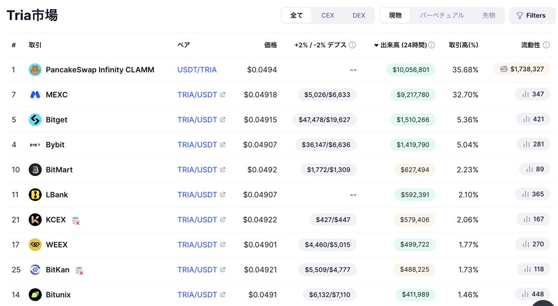Select the 全て exchange type tab

coord(297,15)
